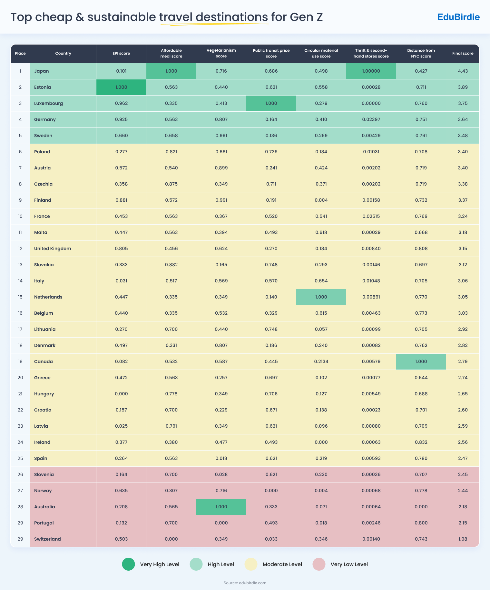Screen dimensions: 490x590
Task: Click the Final score column header
Action: pos(463,53)
